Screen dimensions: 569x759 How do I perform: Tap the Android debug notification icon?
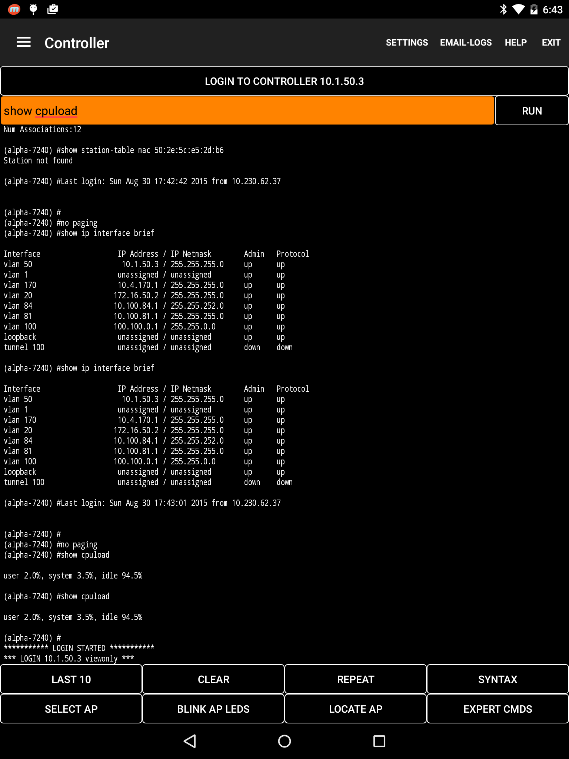33,9
